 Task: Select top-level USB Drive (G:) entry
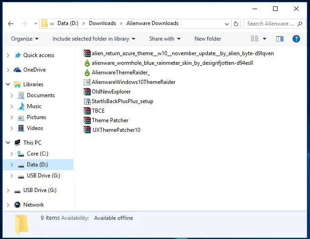click(40, 190)
